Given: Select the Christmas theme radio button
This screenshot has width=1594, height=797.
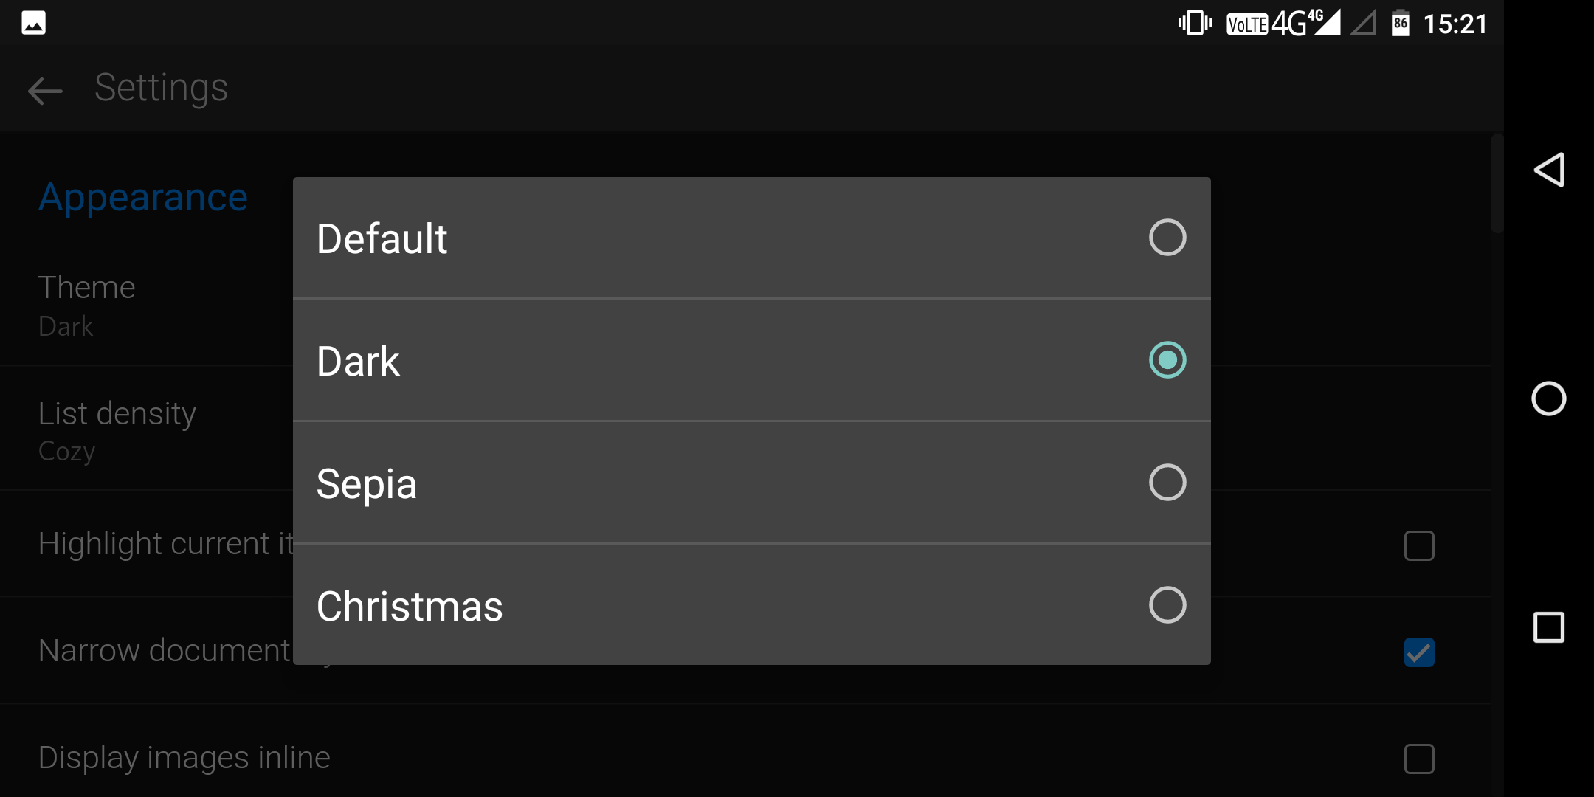Looking at the screenshot, I should (x=1167, y=605).
